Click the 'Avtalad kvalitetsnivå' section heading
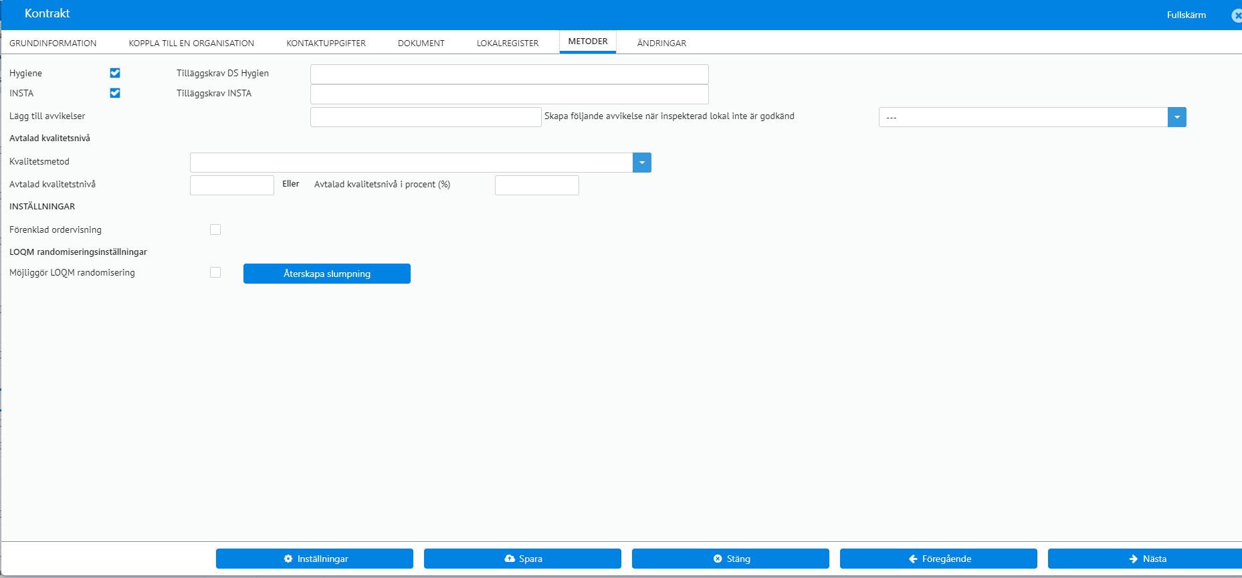This screenshot has height=578, width=1242. [x=49, y=138]
